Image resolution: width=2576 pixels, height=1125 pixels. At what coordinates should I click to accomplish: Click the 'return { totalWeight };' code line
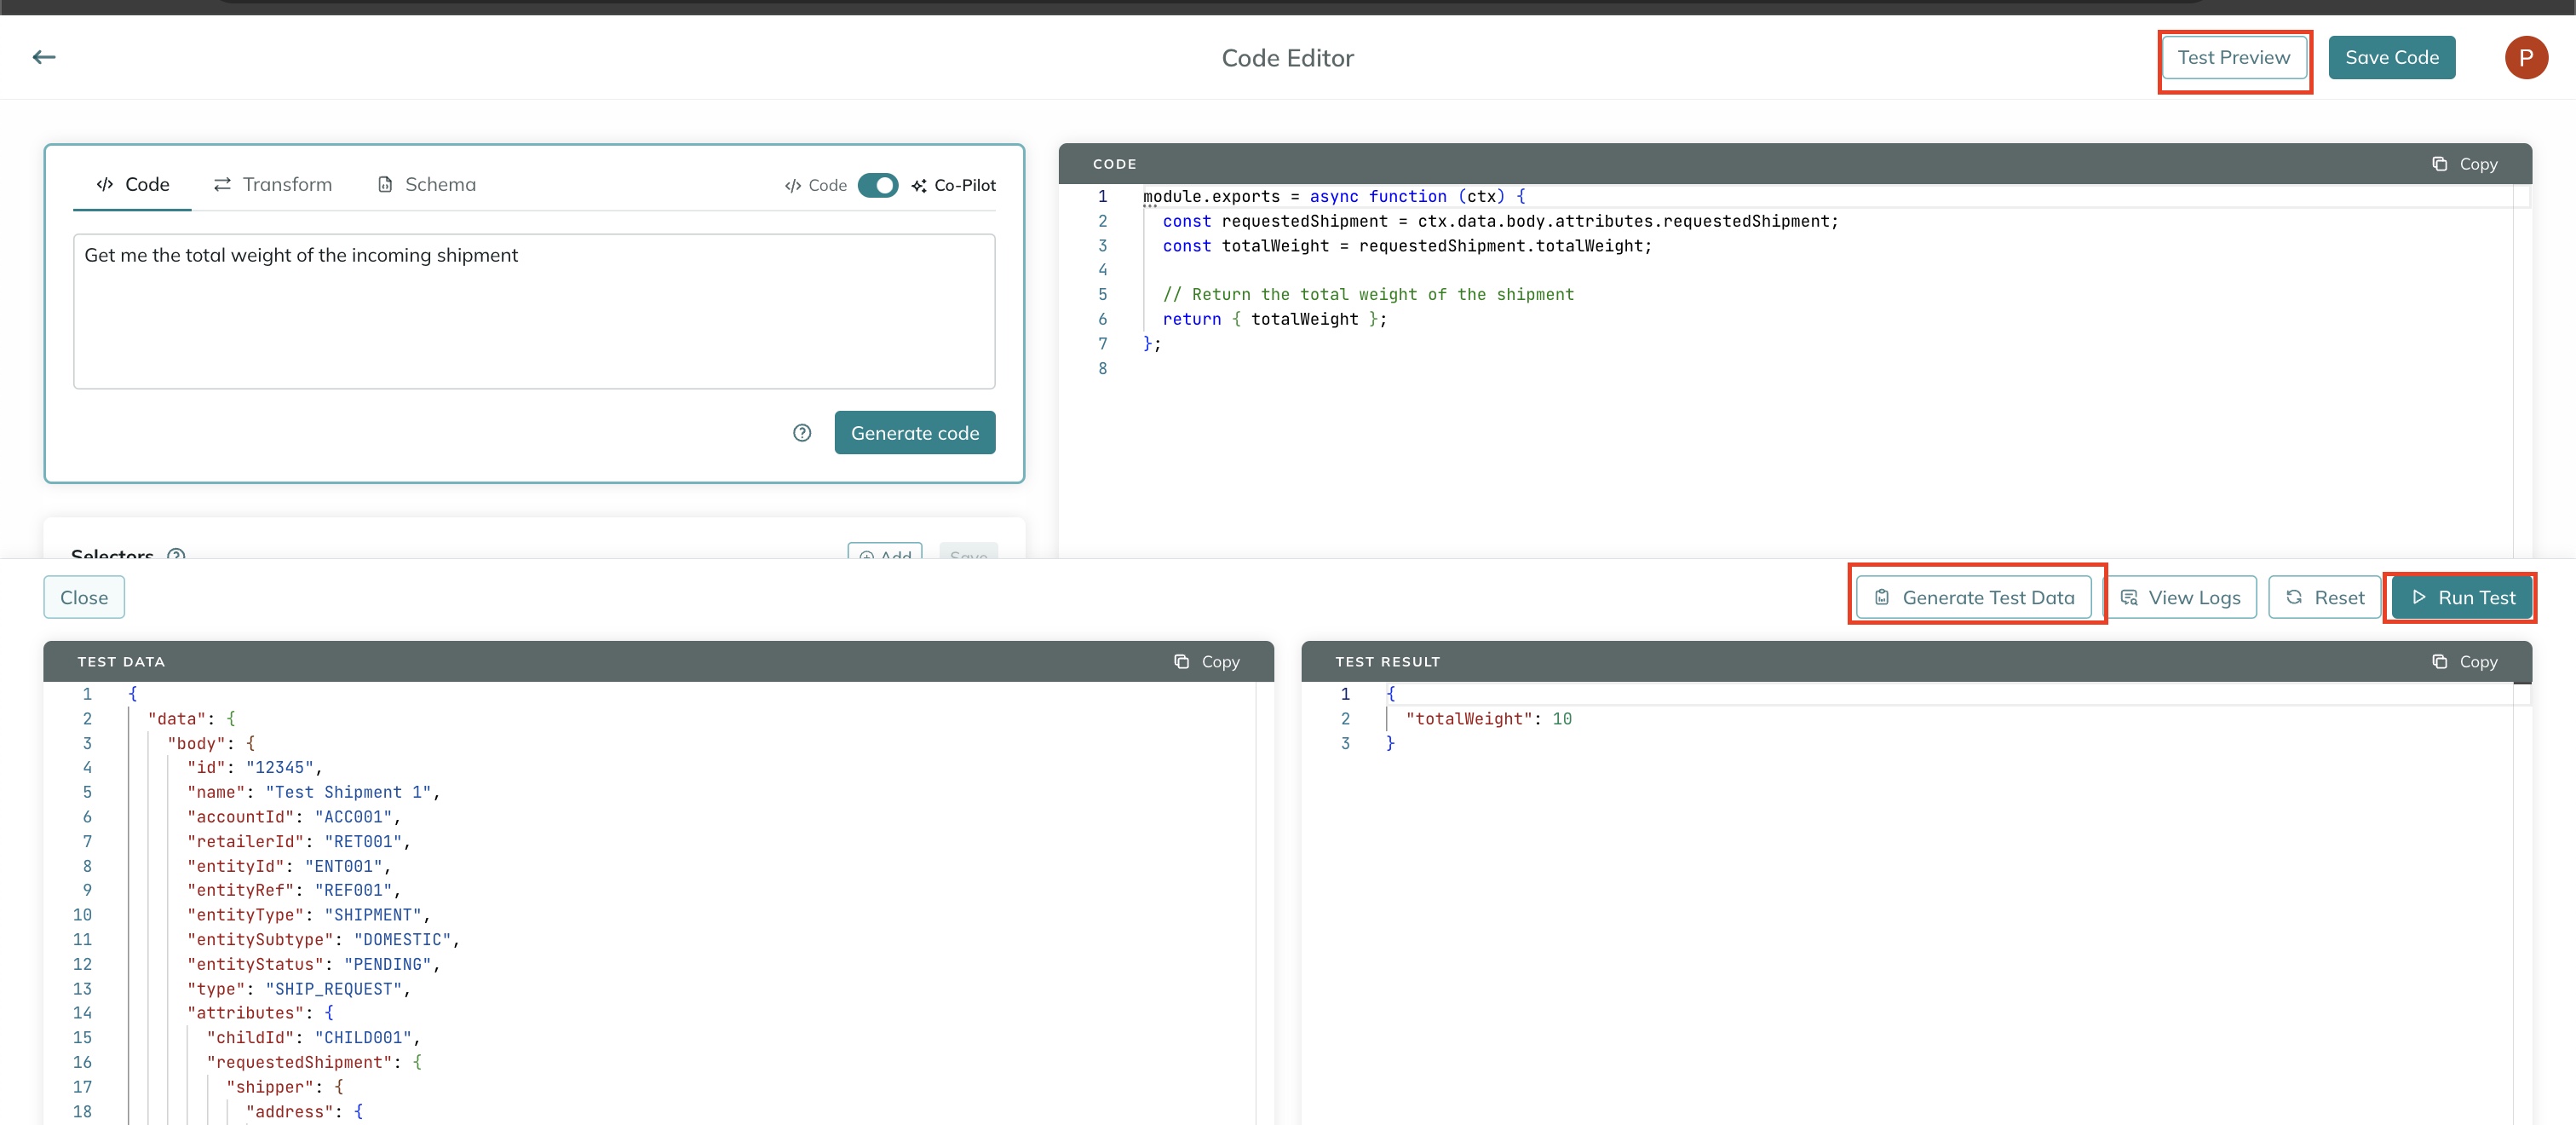(x=1274, y=320)
